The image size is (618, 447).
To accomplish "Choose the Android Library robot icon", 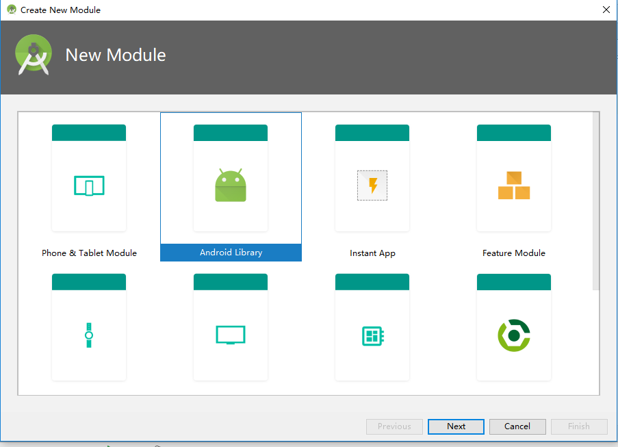I will [231, 186].
